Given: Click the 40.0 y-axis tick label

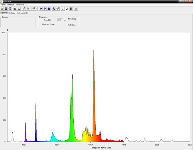Looking at the screenshot, I should tap(5, 98).
